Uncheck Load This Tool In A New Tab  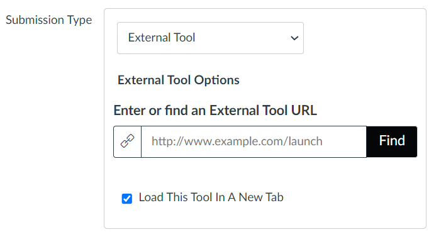click(127, 199)
